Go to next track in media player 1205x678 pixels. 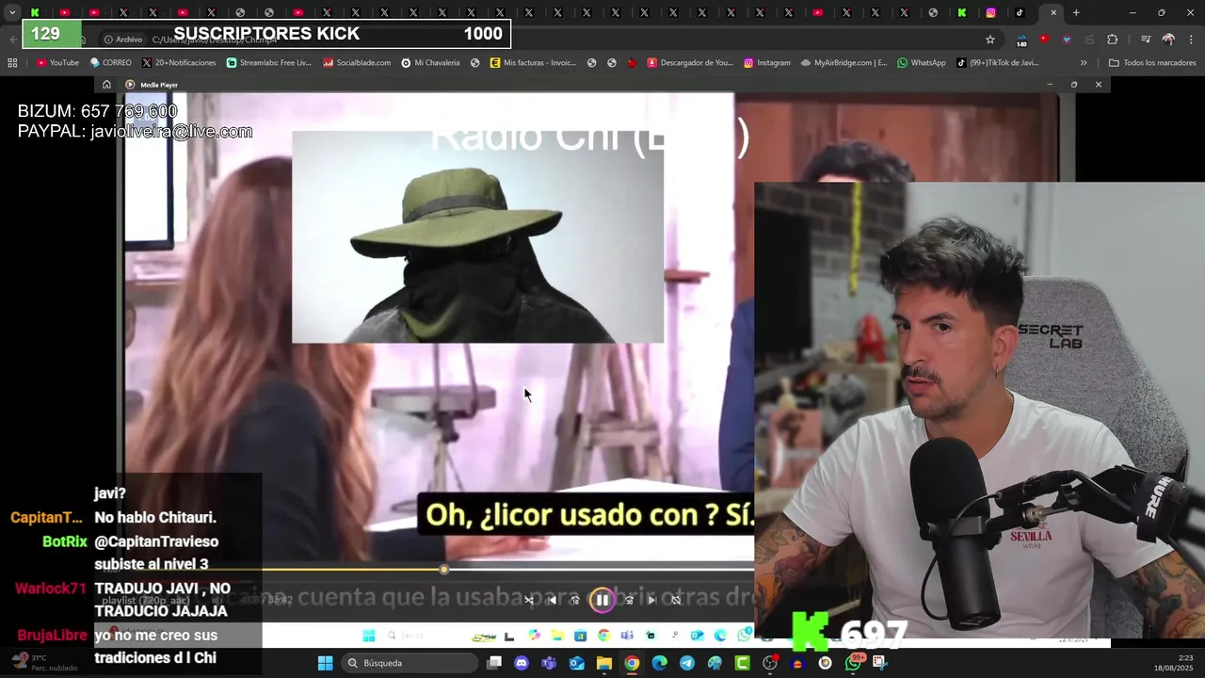point(651,600)
